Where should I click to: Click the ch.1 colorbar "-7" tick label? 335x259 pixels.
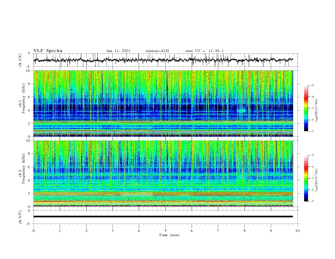pos(312,131)
